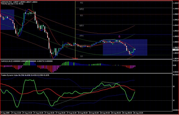Viewport: 179px width, 115px height.
Task: Select the FPV pivot label
Action: 82,36
